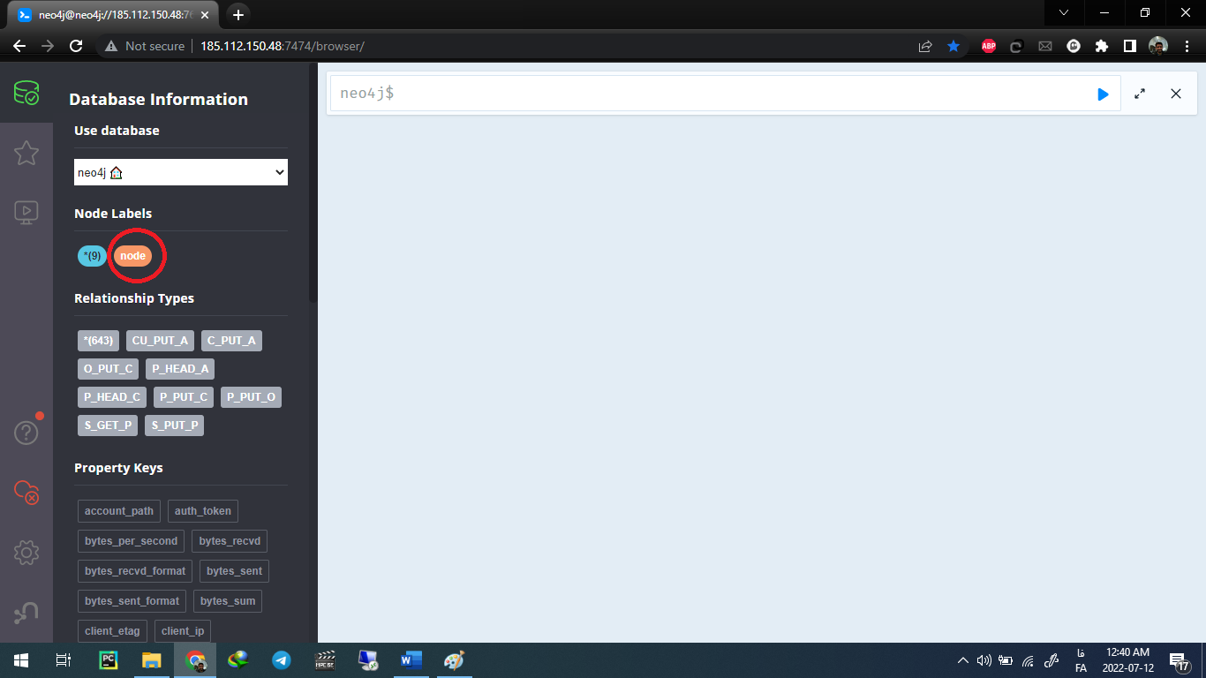Click the S_PUT_P relationship type
Screen dimensions: 1206x678
tap(175, 426)
